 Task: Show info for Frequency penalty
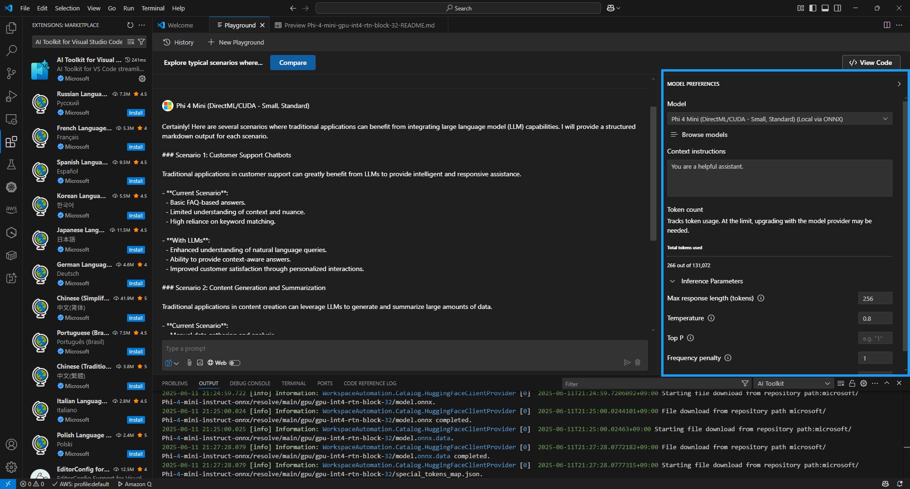(728, 358)
